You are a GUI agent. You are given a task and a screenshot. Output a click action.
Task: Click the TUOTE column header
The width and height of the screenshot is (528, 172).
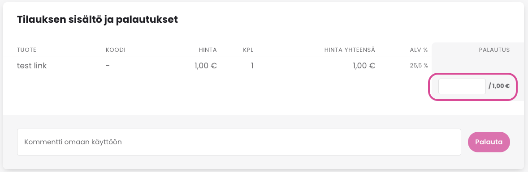coord(26,50)
